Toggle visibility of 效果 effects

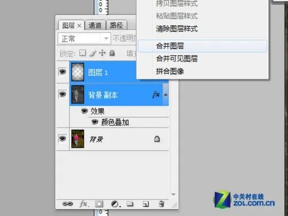click(85, 111)
